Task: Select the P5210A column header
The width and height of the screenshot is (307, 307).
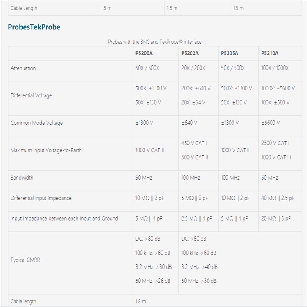Action: tap(270, 53)
